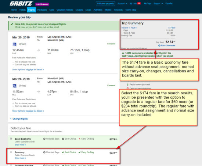Open the Cars tab
The height and width of the screenshot is (166, 202).
(x=52, y=10)
